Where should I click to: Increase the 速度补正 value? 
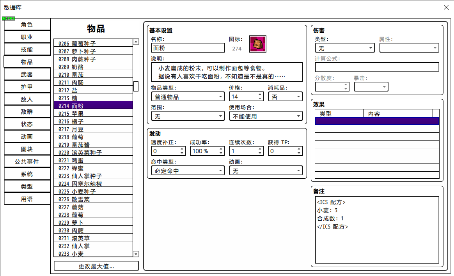pyautogui.click(x=182, y=149)
